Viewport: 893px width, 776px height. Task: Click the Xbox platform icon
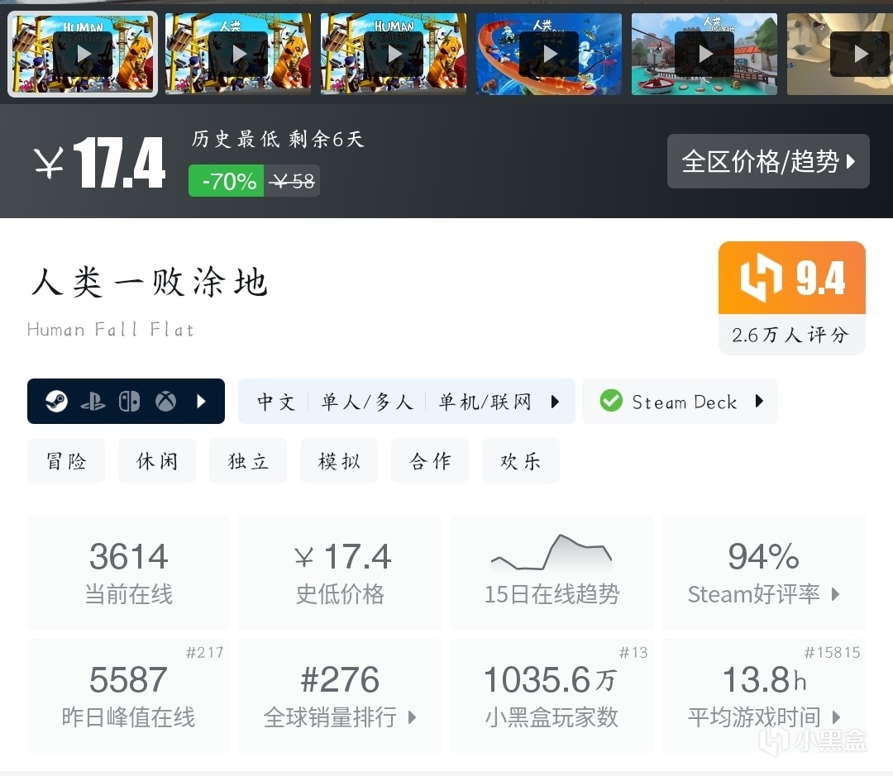[x=165, y=402]
